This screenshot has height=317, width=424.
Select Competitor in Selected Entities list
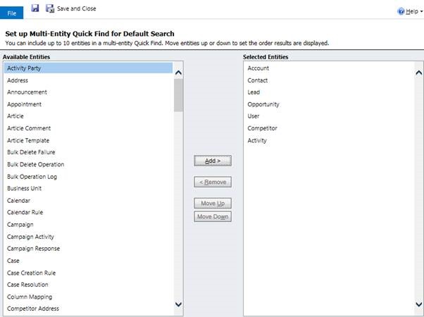click(263, 128)
